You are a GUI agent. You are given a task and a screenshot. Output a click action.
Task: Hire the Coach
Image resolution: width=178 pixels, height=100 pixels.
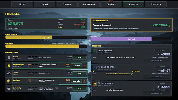point(80,58)
